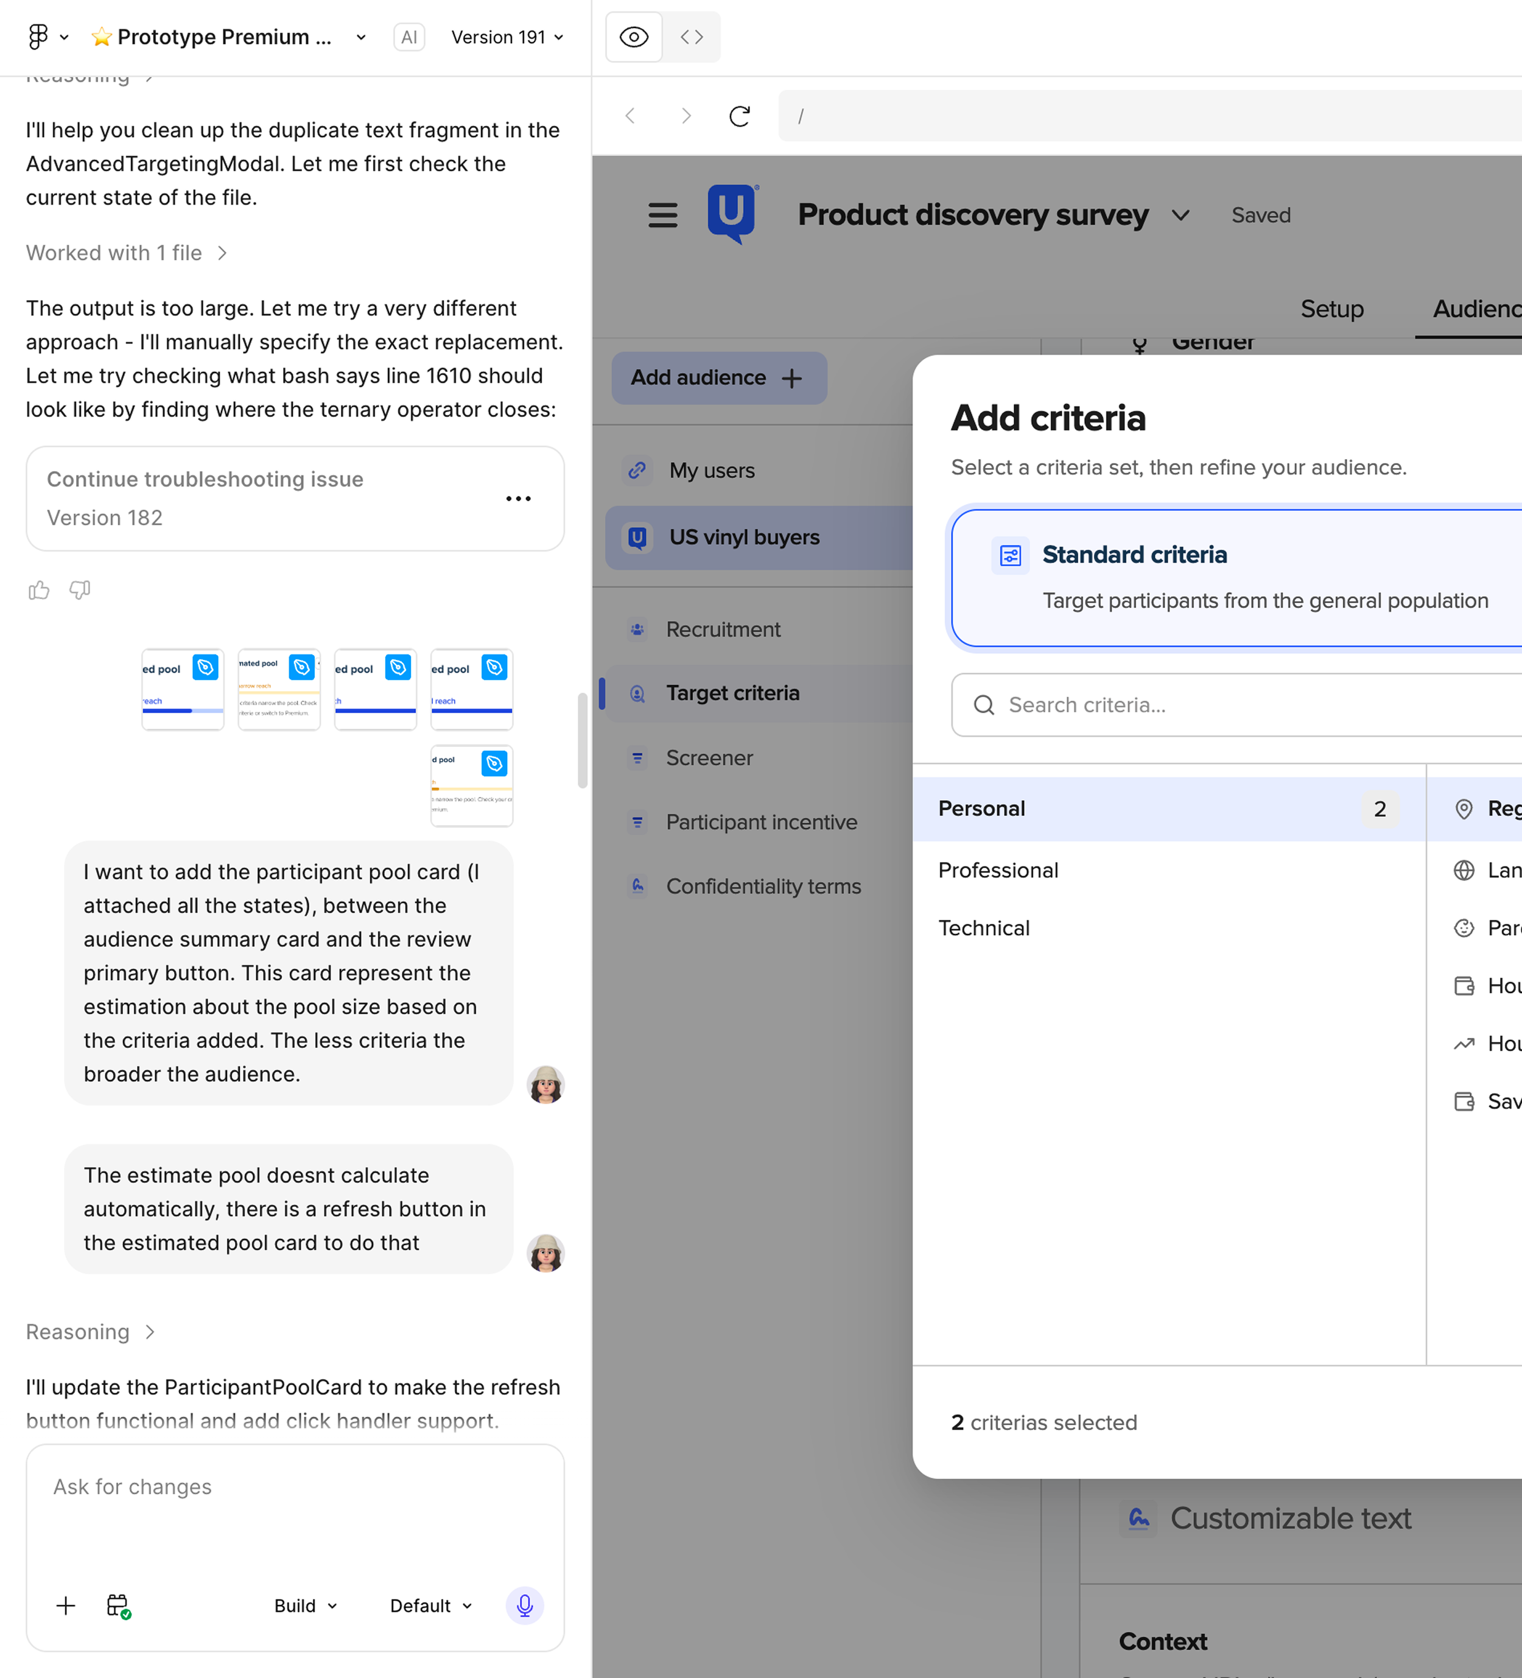
Task: Expand the lower Reasoning section
Action: click(x=90, y=1332)
